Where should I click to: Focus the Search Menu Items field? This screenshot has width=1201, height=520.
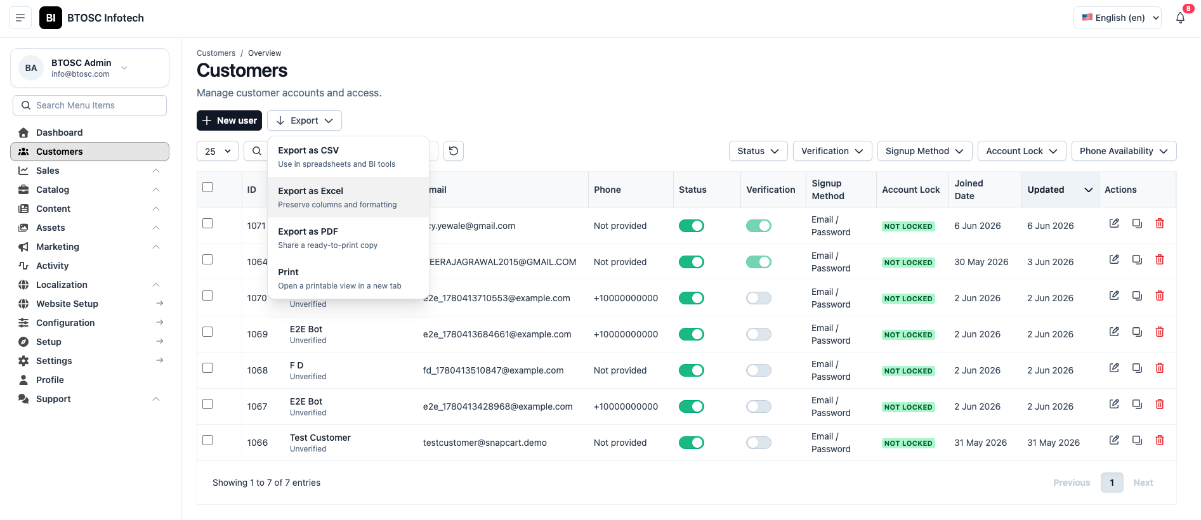[x=89, y=105]
